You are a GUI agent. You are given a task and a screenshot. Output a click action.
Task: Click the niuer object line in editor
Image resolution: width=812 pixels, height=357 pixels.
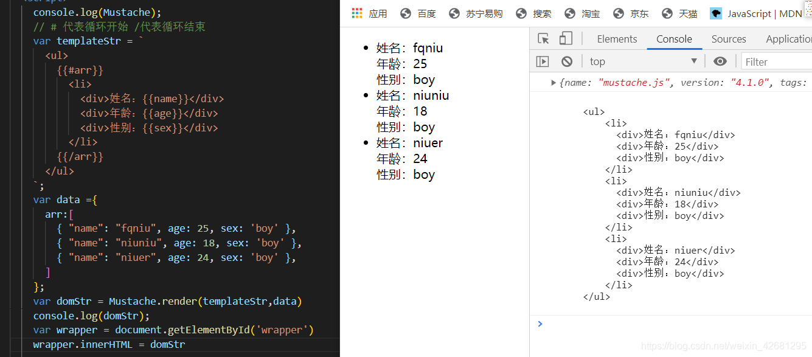[176, 258]
